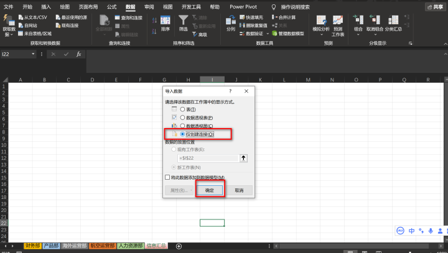Select column header M
This screenshot has width=448, height=253.
coord(308,80)
